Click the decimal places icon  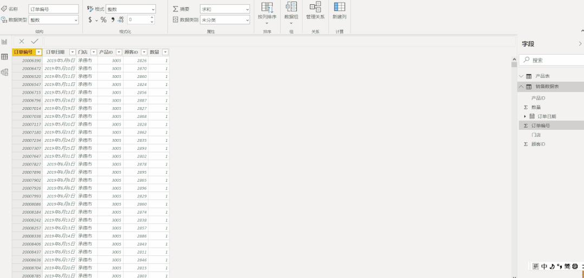click(121, 19)
